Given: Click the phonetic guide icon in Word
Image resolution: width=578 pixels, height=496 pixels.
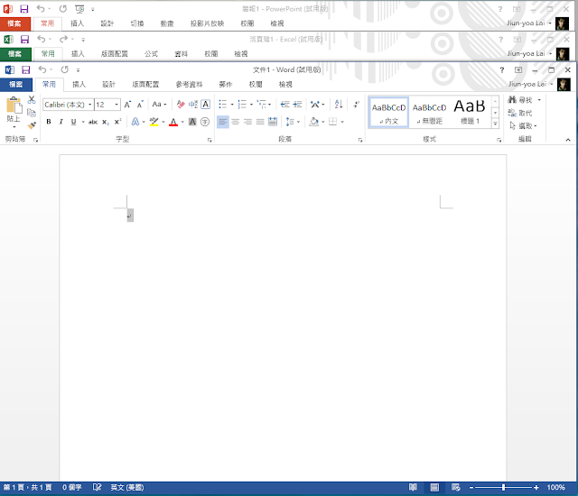Looking at the screenshot, I should (x=193, y=105).
